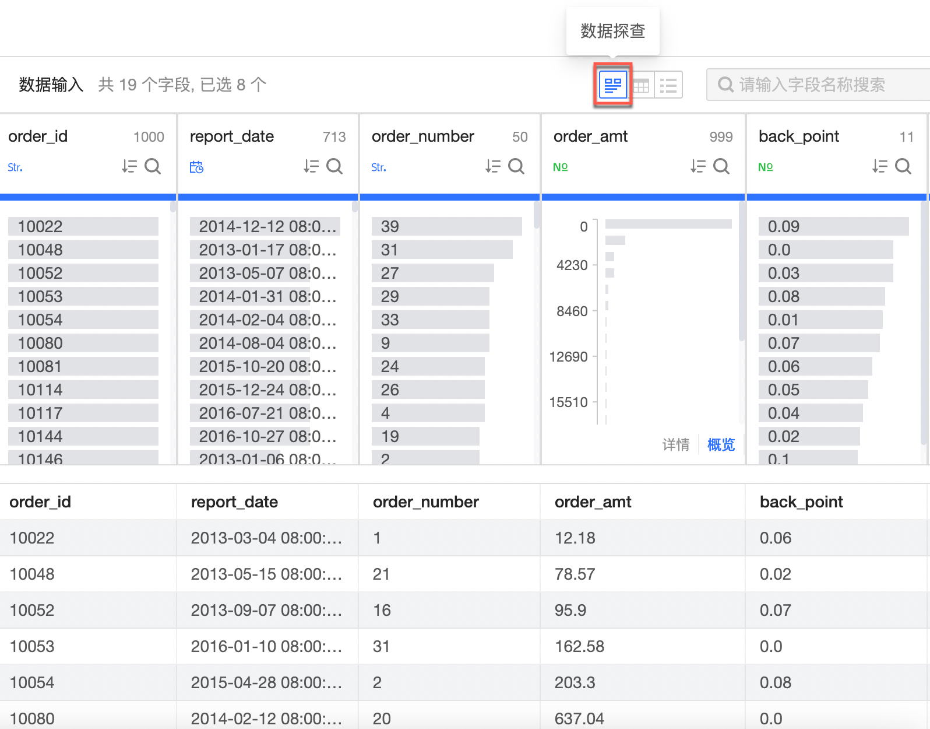Select table cell 95.9 in order_amt
930x729 pixels.
tap(643, 610)
